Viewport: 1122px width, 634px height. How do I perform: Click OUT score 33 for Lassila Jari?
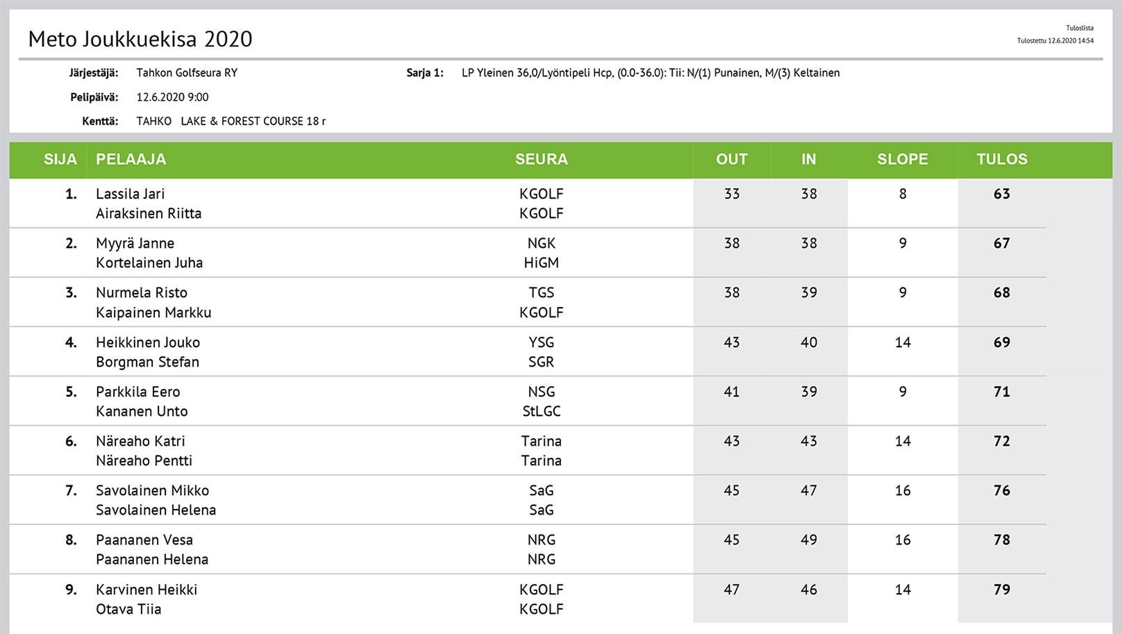click(732, 194)
